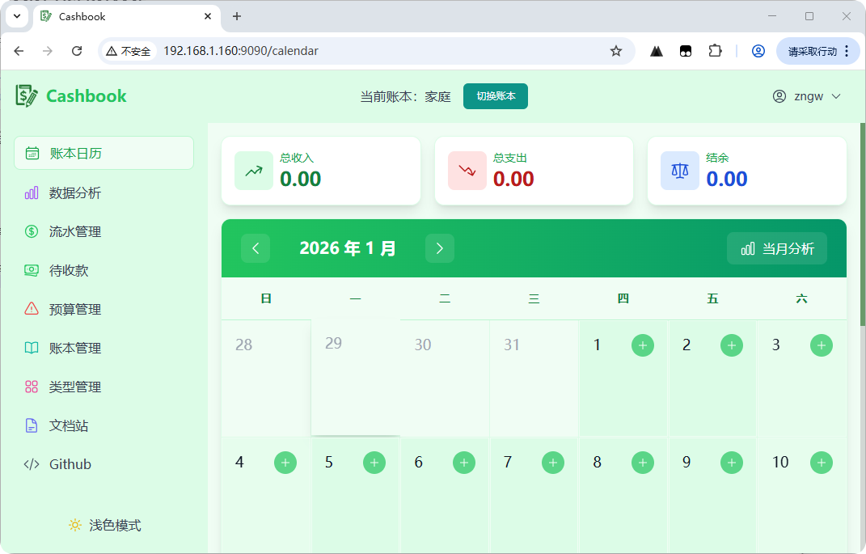Add a record on January 1
866x554 pixels.
[x=642, y=345]
